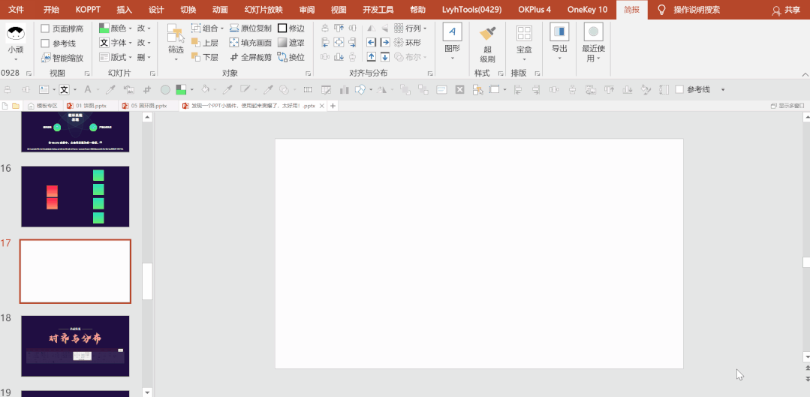The width and height of the screenshot is (810, 397).
Task: Click the 遮罩 mask icon
Action: (x=282, y=43)
